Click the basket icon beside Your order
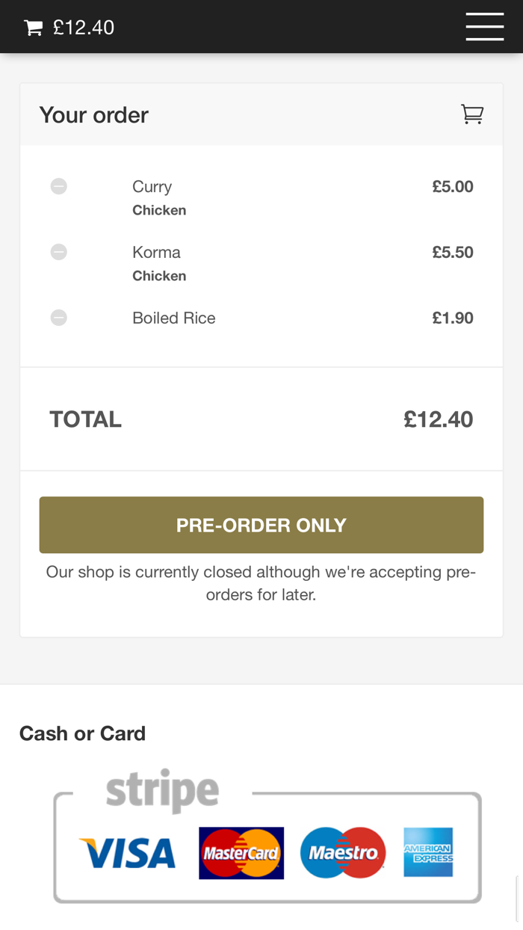Screen dimensions: 523x930 tap(472, 114)
